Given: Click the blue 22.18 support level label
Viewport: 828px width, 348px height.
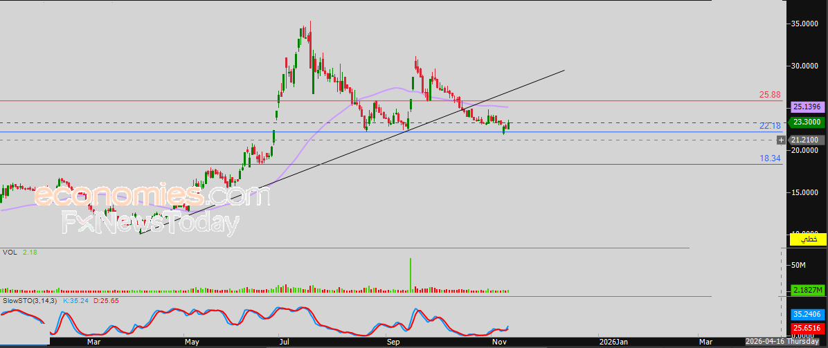Looking at the screenshot, I should 770,125.
